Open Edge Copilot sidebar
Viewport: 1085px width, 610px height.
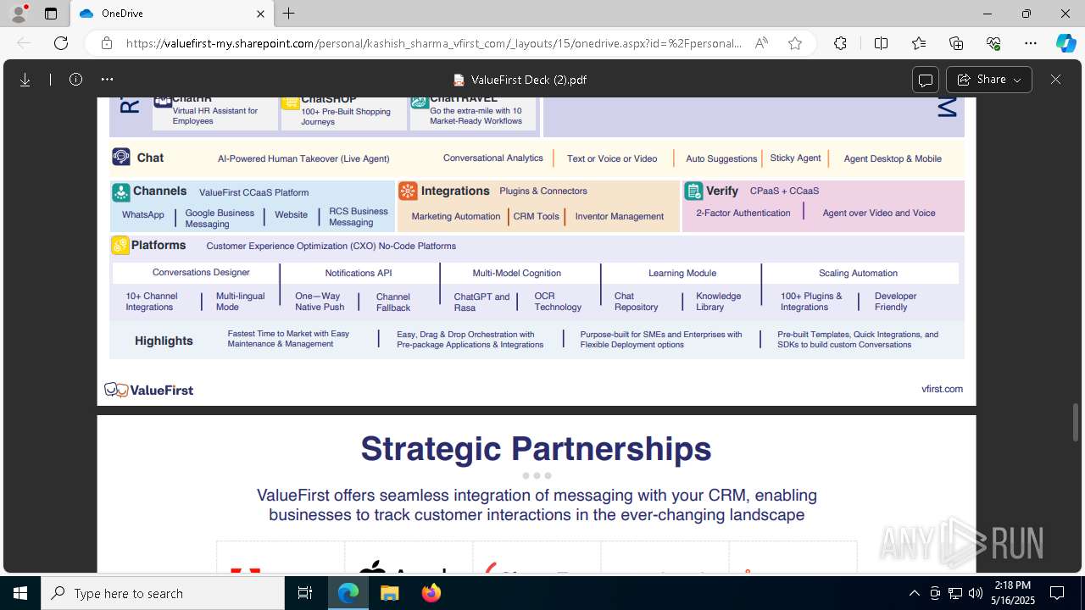coord(1066,43)
